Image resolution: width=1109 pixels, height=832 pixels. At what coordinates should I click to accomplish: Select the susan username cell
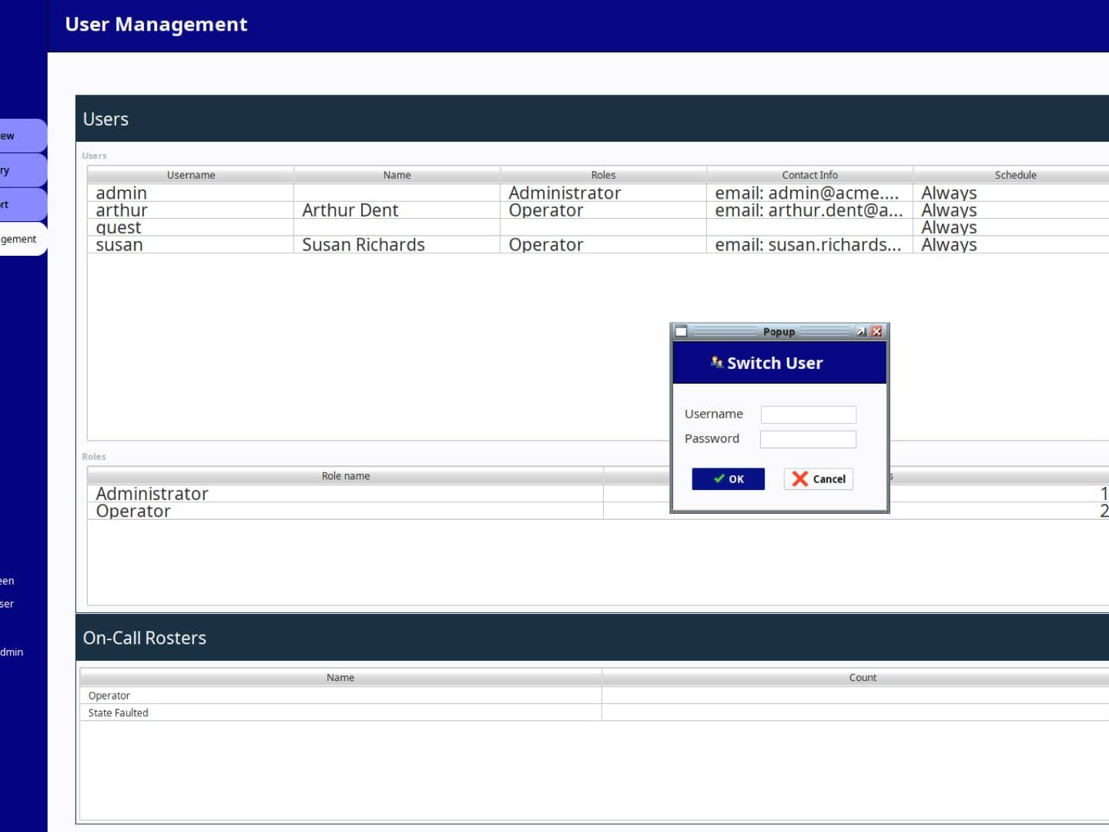[x=191, y=245]
